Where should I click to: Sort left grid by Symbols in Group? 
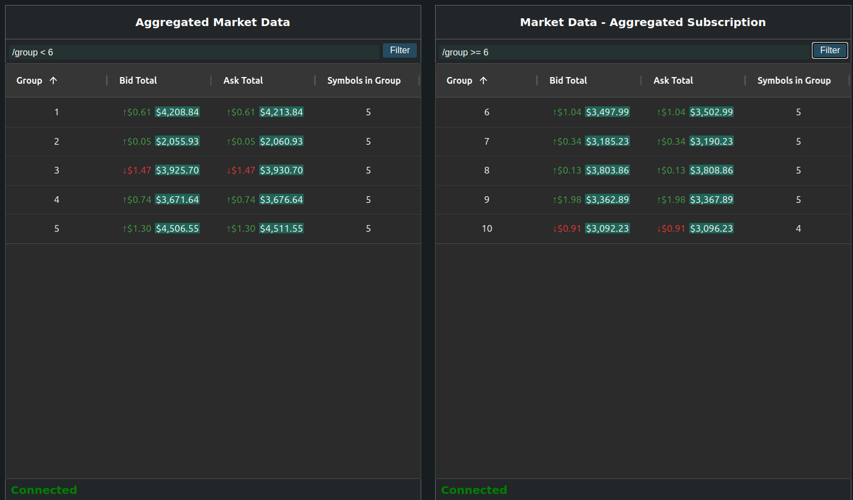click(364, 80)
